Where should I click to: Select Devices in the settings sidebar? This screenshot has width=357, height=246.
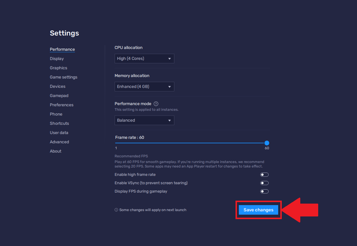point(58,86)
